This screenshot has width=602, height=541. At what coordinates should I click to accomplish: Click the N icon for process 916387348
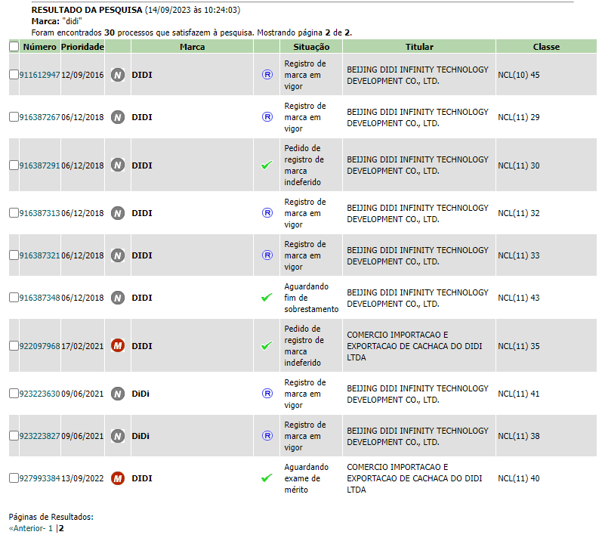tap(118, 298)
